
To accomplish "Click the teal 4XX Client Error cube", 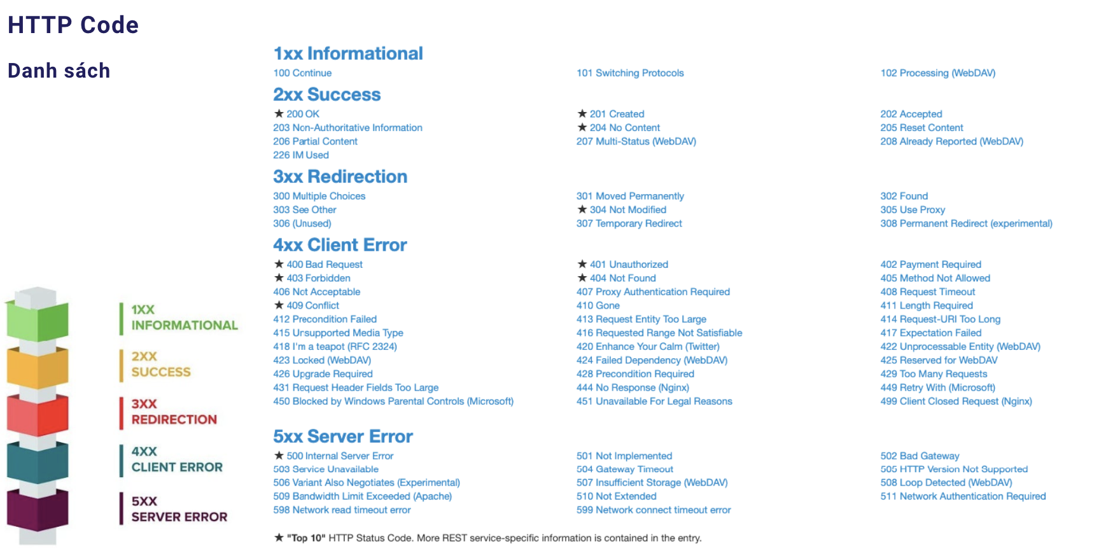I will point(38,461).
